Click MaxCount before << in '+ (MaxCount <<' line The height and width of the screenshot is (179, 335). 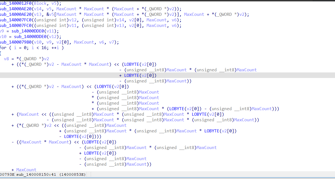pos(29,114)
